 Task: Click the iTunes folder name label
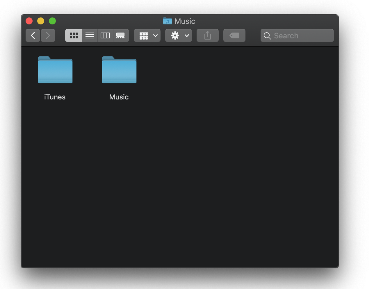pyautogui.click(x=55, y=97)
